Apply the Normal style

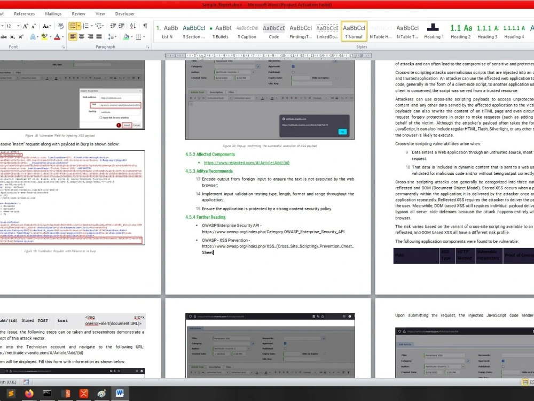pyautogui.click(x=354, y=32)
